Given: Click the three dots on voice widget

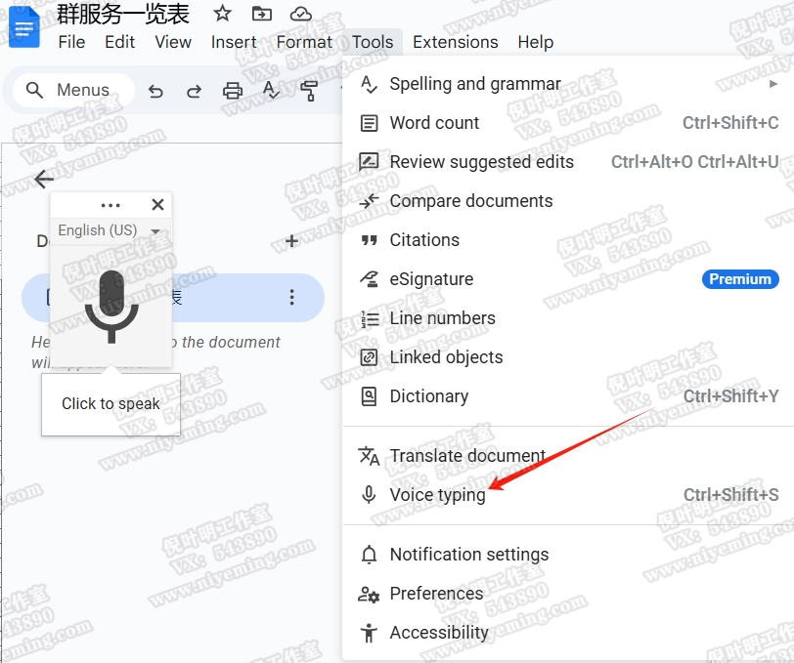Looking at the screenshot, I should pyautogui.click(x=110, y=205).
